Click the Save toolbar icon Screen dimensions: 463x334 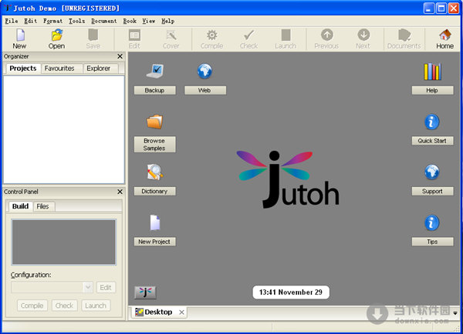tap(93, 35)
